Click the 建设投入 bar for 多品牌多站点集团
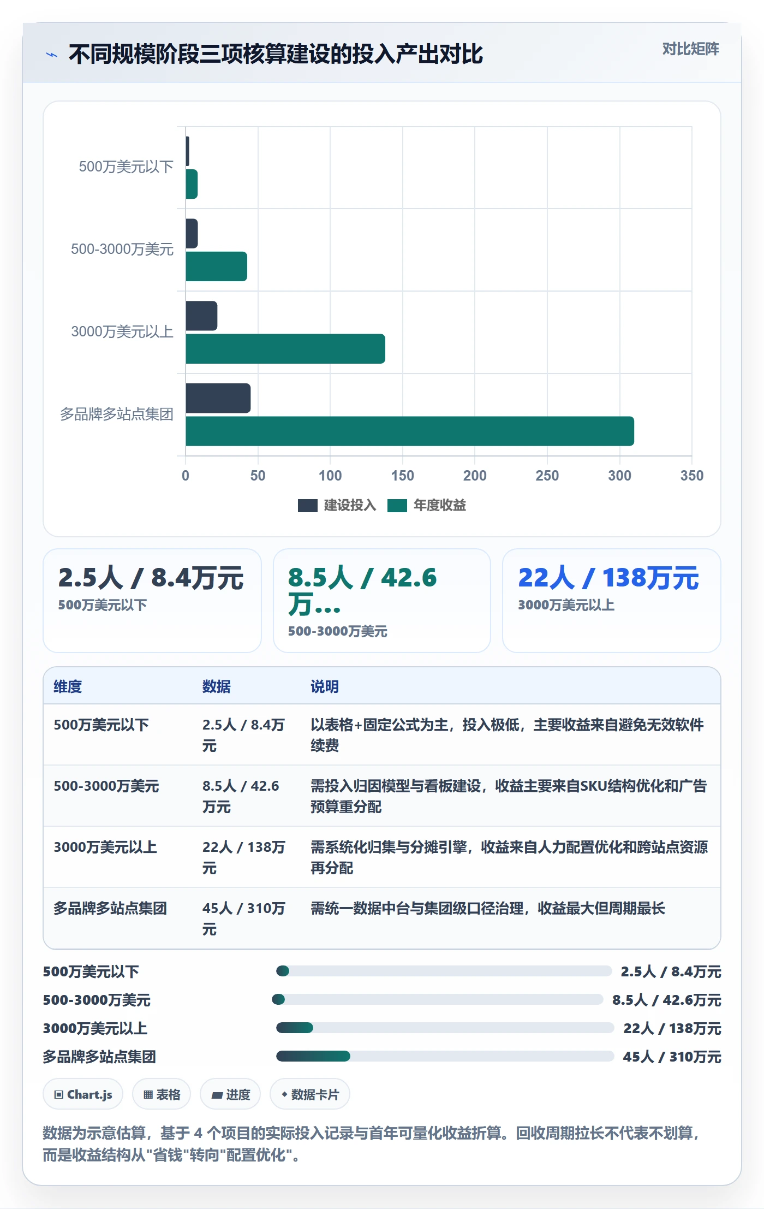The image size is (764, 1209). pyautogui.click(x=218, y=398)
